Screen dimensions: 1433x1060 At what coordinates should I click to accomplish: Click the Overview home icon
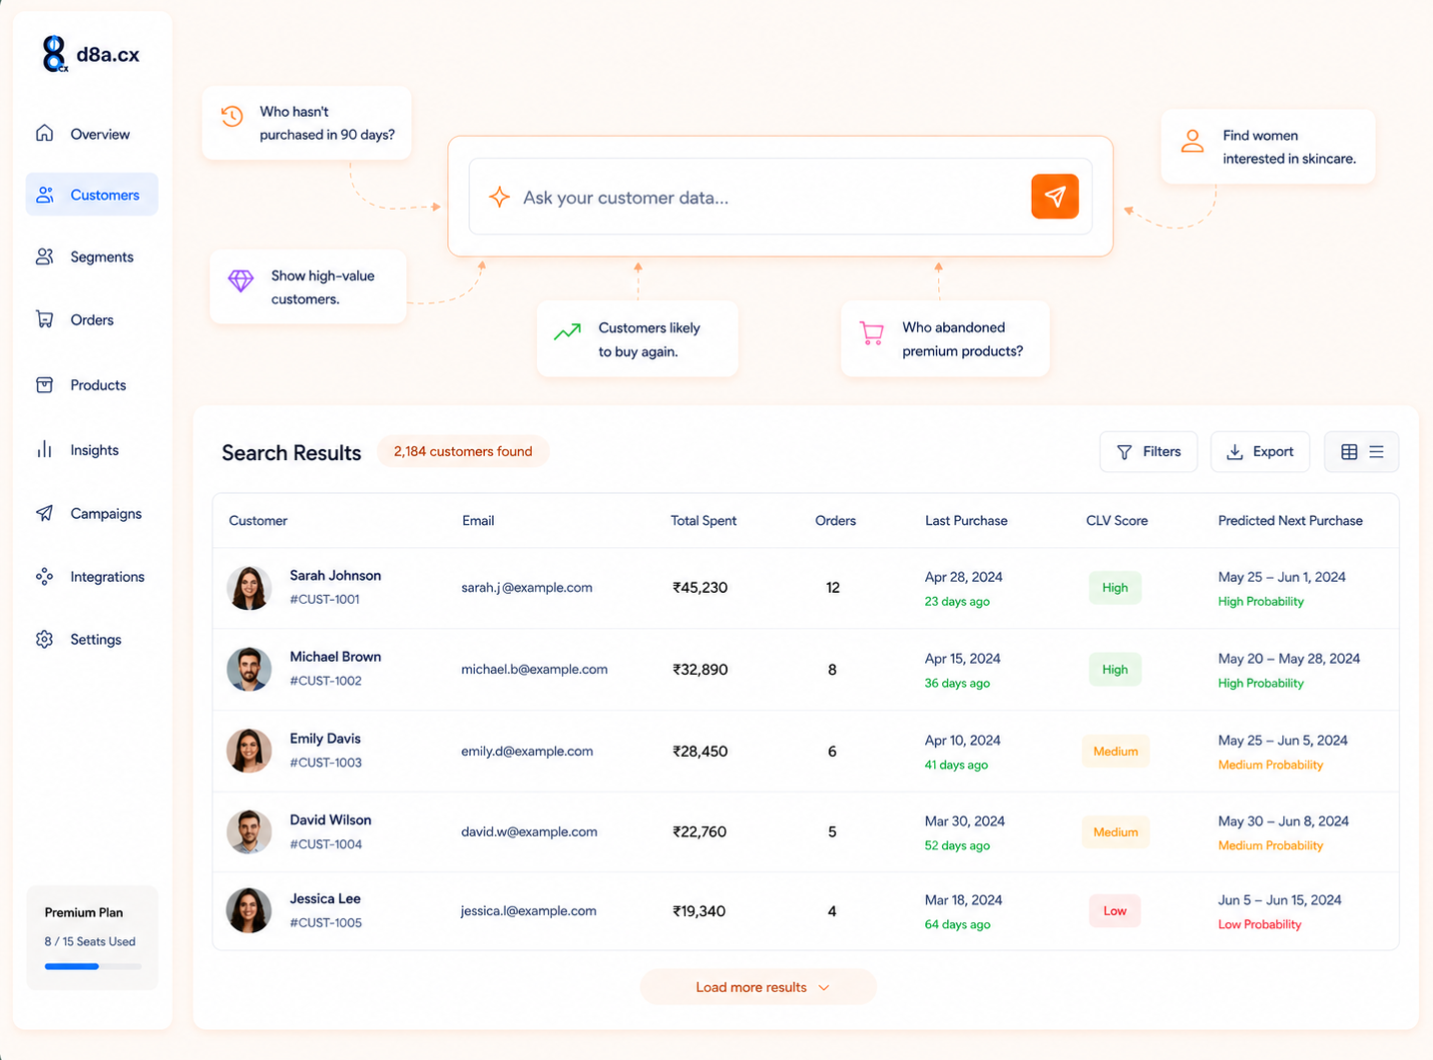45,133
